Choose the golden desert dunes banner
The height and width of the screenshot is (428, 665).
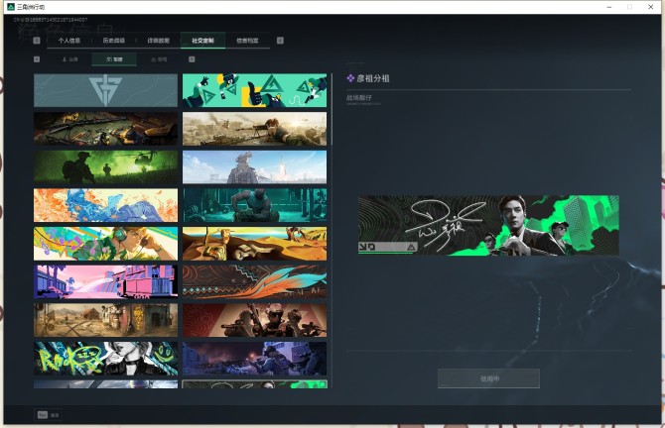coord(254,244)
